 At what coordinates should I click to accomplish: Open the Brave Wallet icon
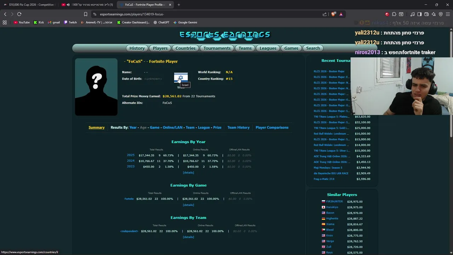(x=426, y=14)
